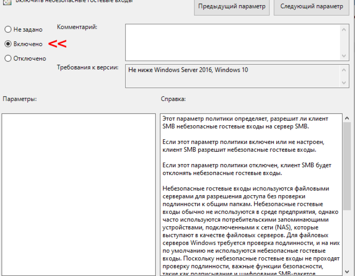Click version requirements scroll up arrow

click(344, 70)
